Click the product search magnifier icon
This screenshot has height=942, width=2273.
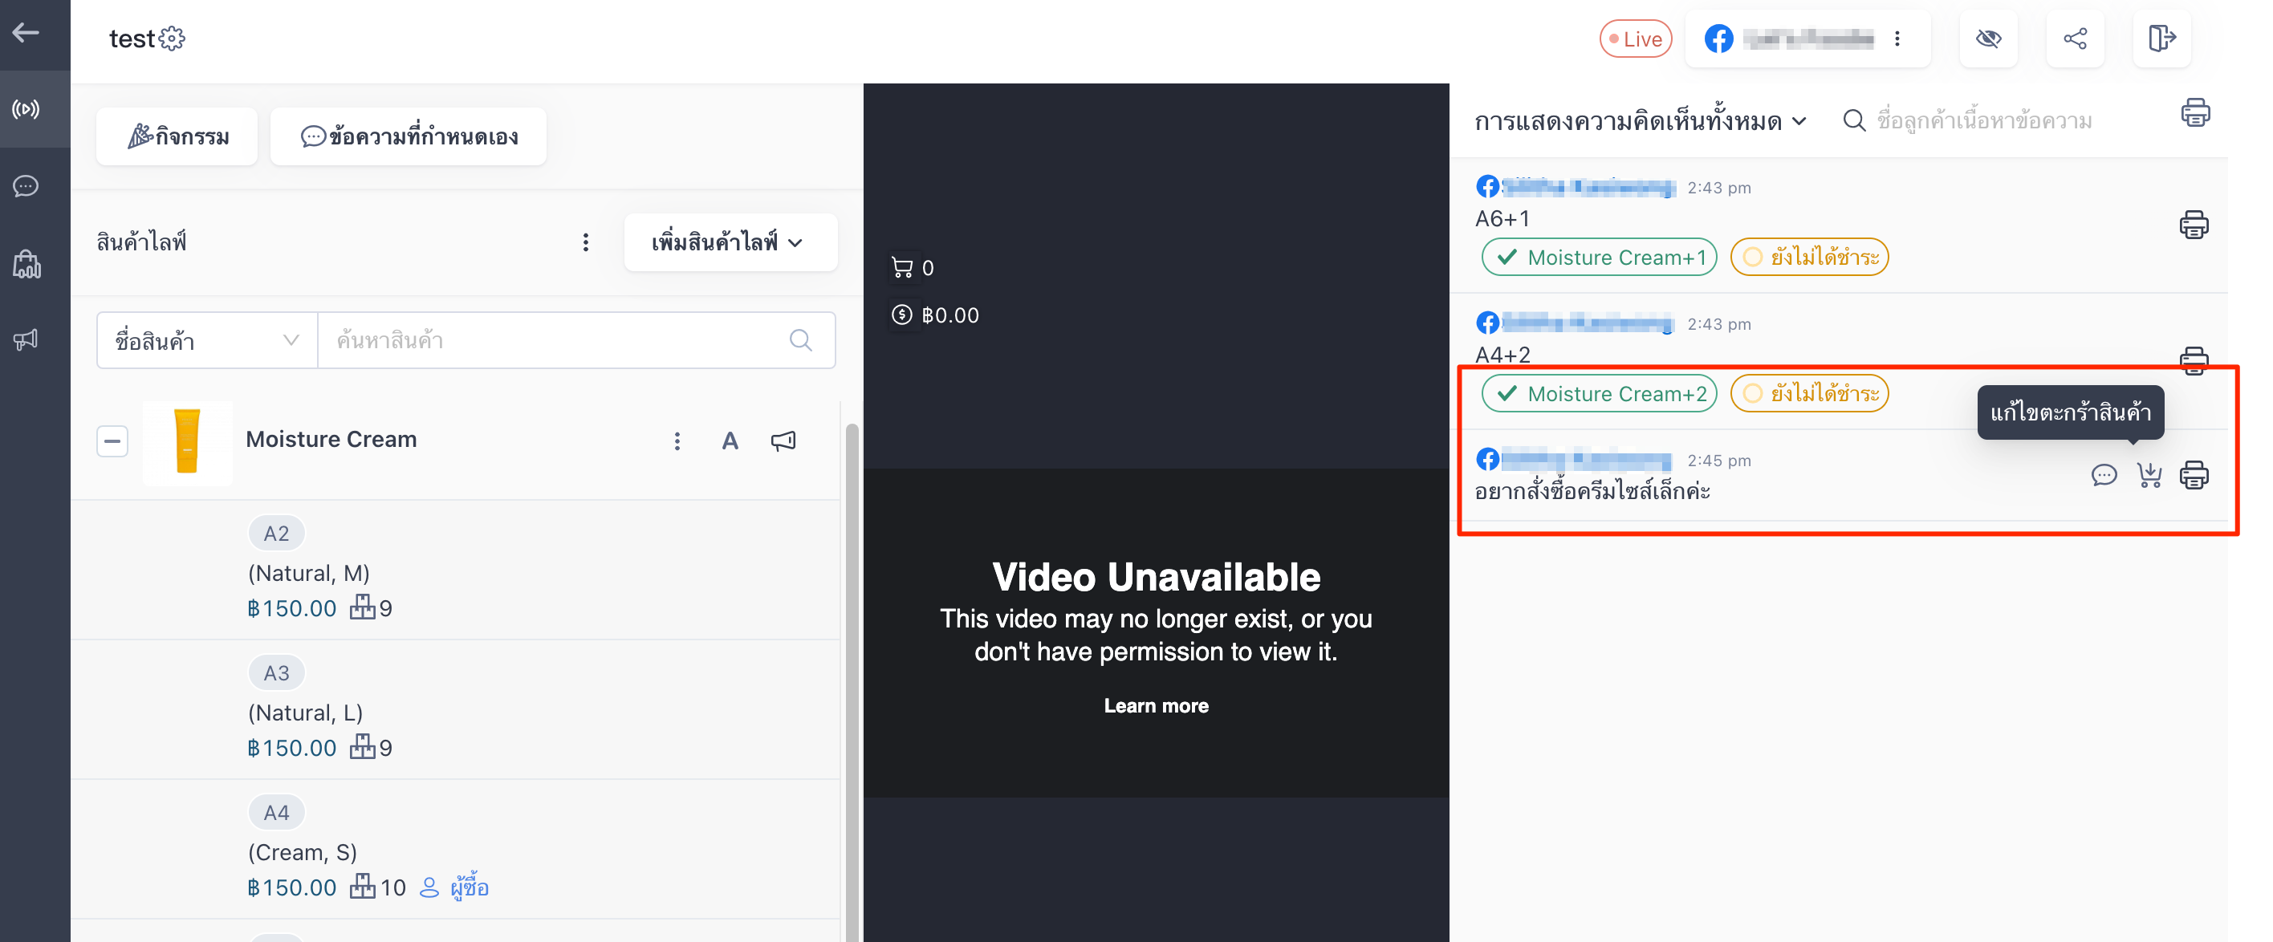(x=800, y=340)
